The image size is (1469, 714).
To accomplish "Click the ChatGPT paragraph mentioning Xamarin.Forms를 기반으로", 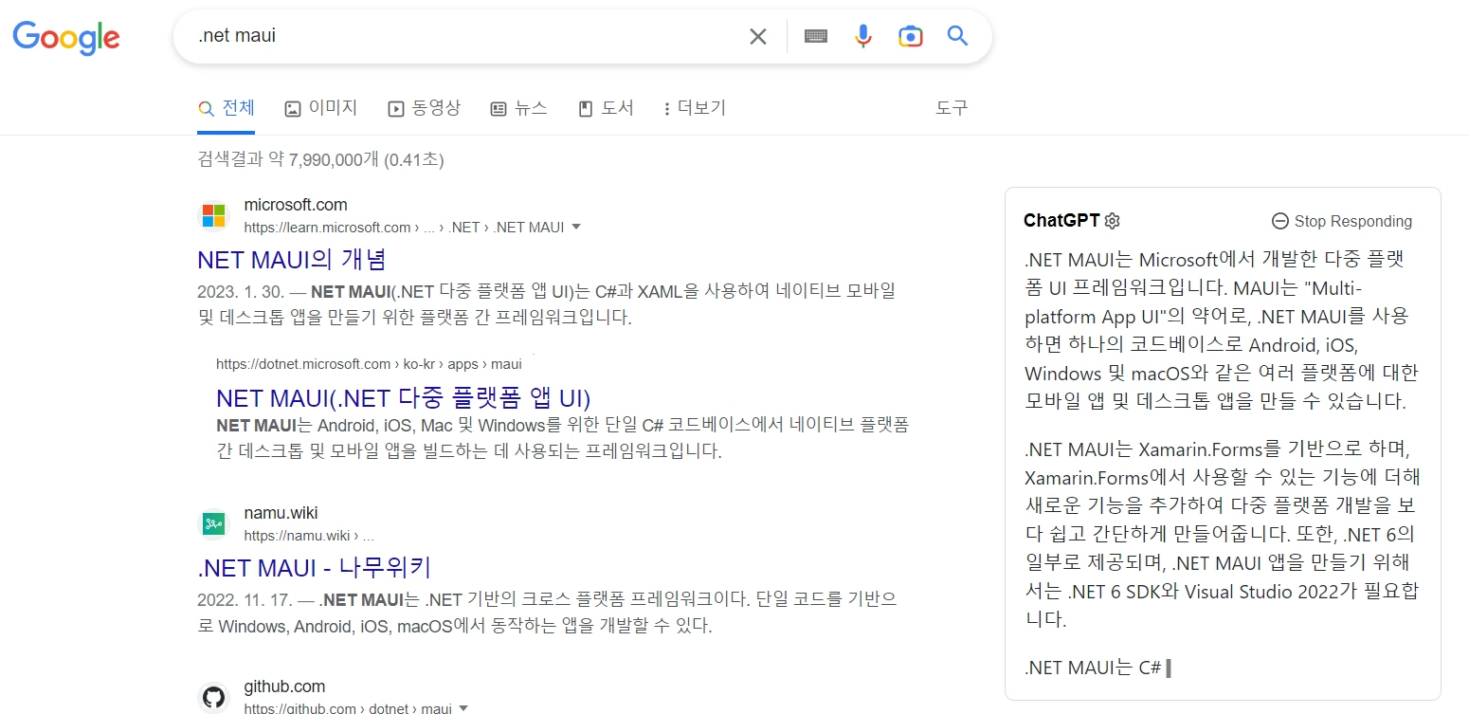I will click(1222, 534).
